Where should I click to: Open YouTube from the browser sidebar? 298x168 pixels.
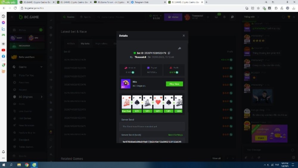click(x=3, y=50)
